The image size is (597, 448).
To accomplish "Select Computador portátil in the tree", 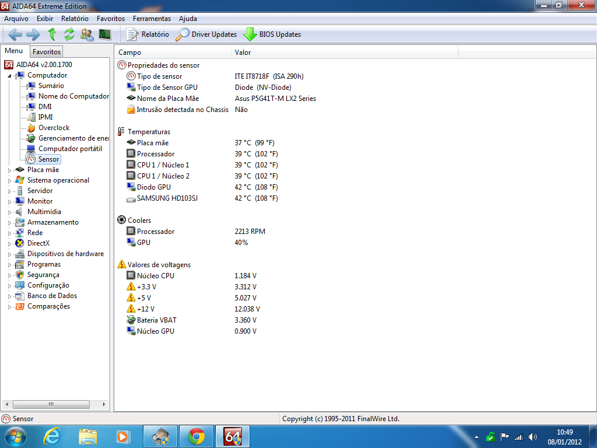I will click(x=70, y=149).
